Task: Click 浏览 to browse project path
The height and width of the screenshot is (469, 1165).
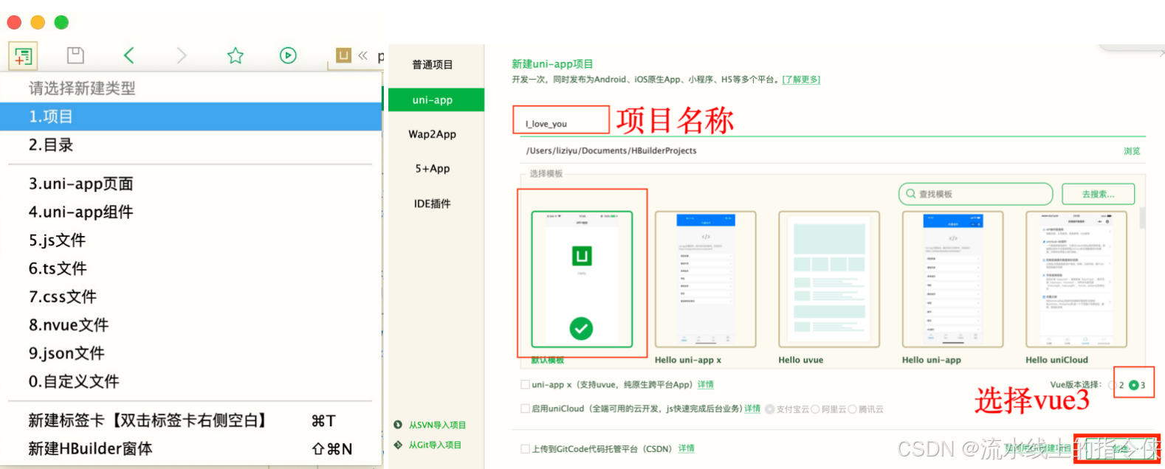Action: coord(1132,150)
